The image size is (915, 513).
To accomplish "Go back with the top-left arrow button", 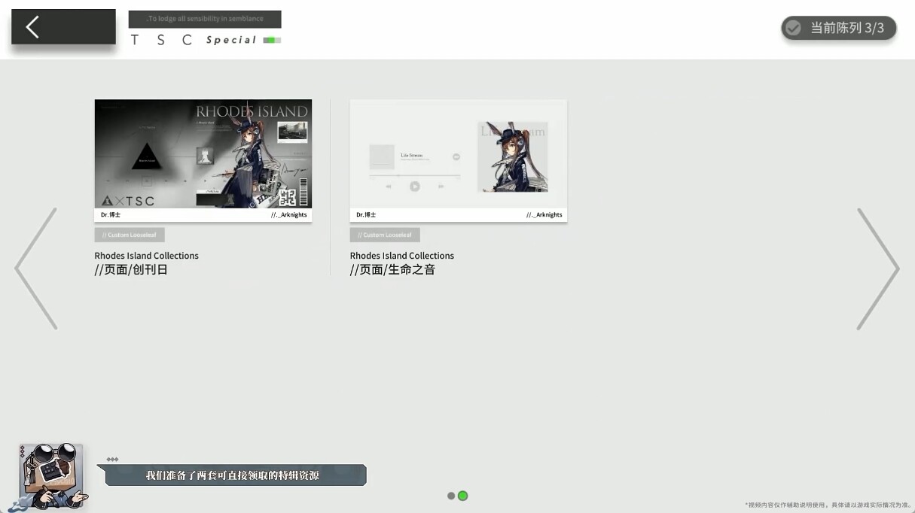I will click(x=63, y=27).
